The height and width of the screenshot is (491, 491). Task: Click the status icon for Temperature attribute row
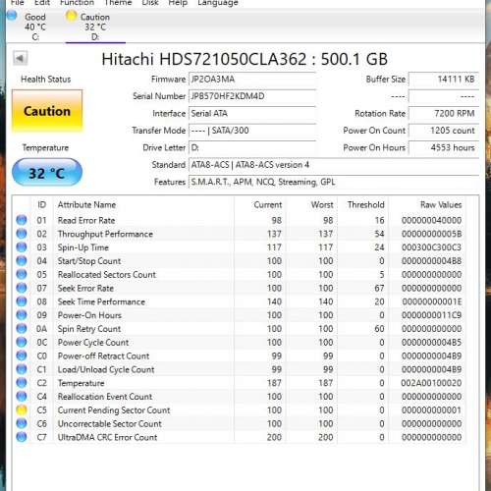click(x=22, y=383)
